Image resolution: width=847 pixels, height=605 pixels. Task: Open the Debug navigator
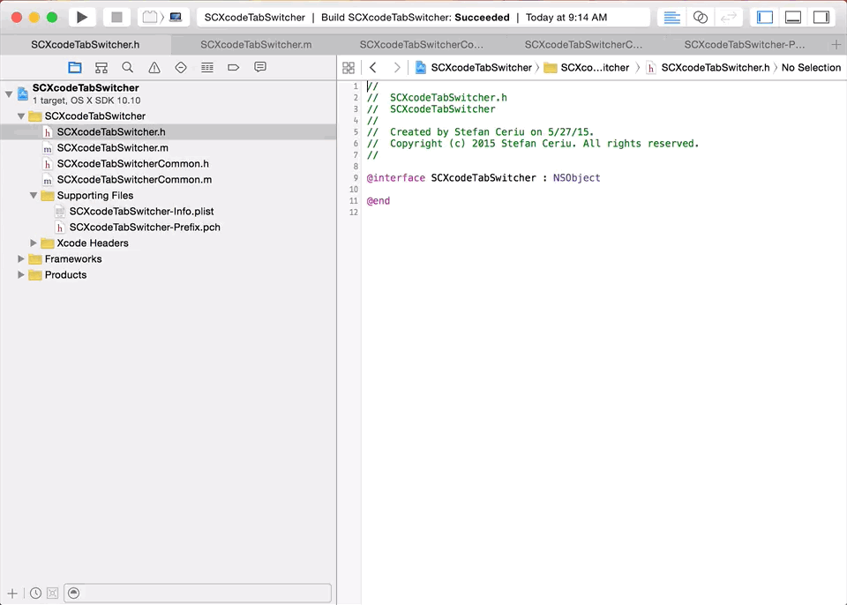click(206, 68)
